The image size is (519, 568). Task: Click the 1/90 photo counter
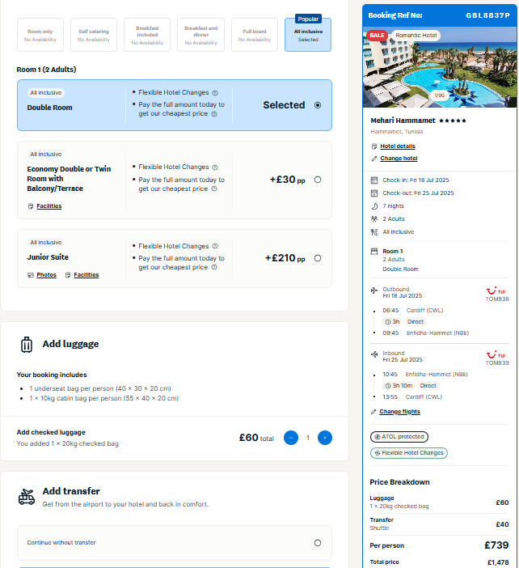[440, 95]
